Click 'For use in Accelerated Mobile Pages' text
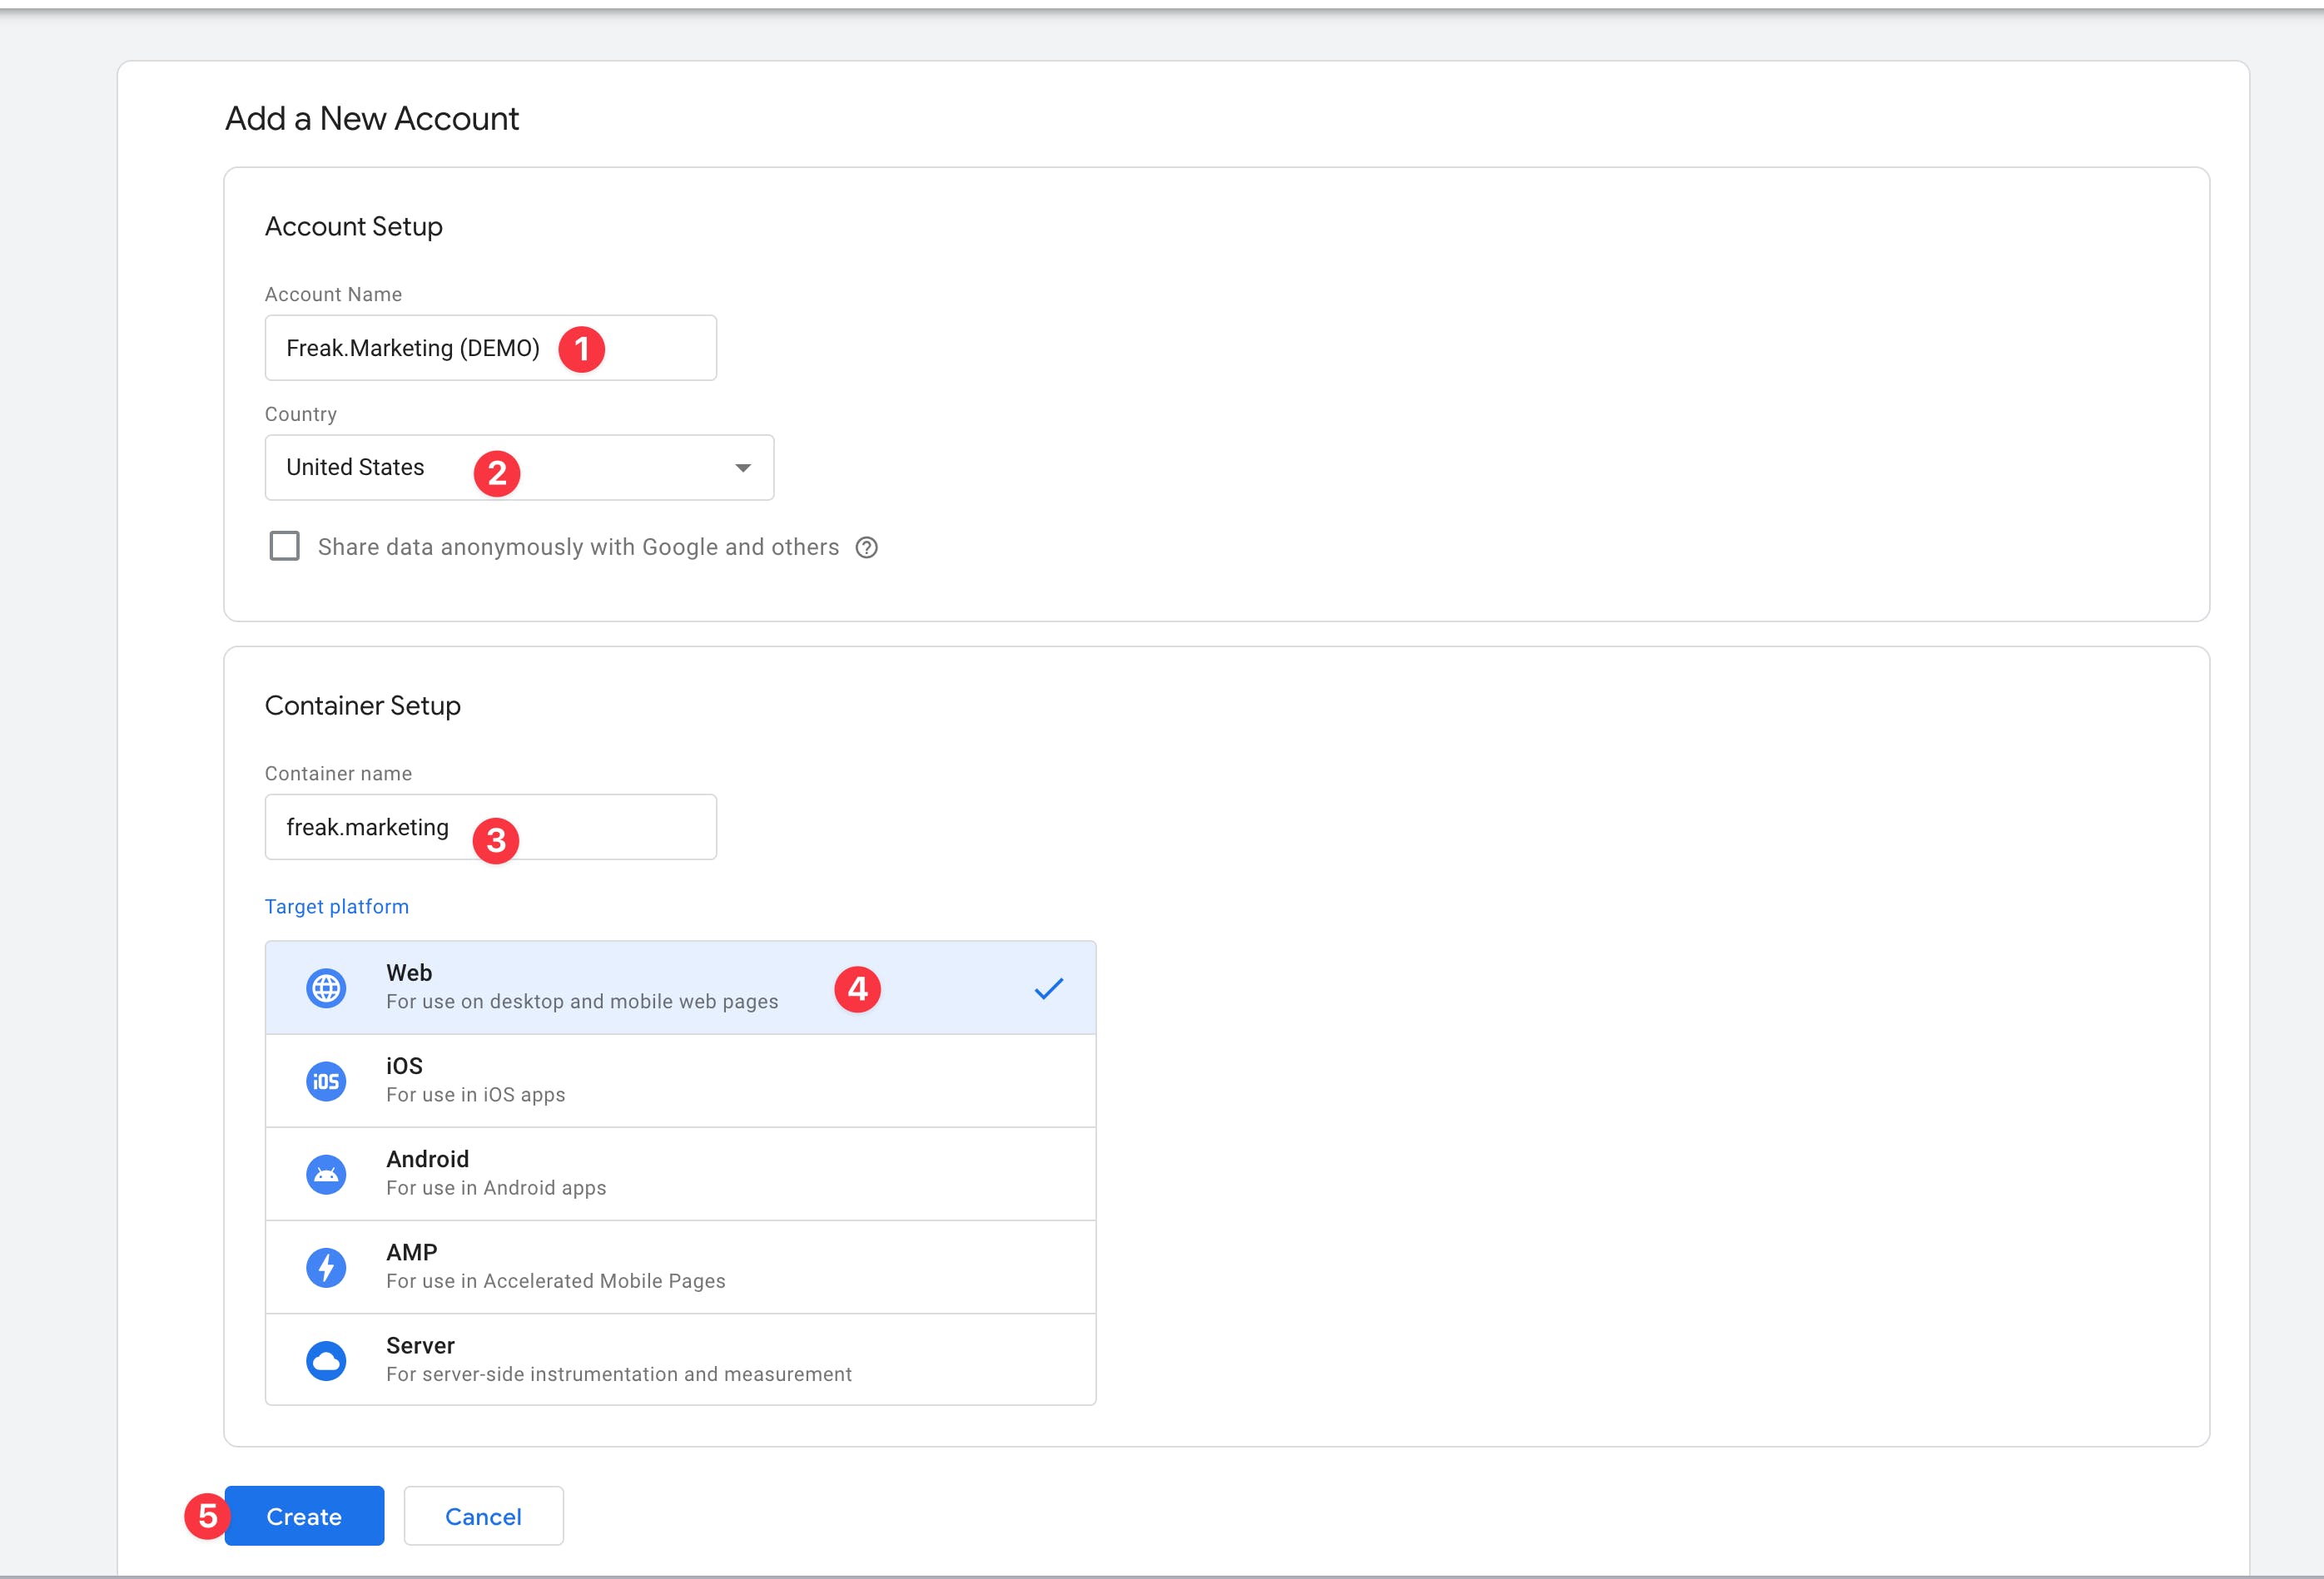Viewport: 2324px width, 1579px height. 556,1281
